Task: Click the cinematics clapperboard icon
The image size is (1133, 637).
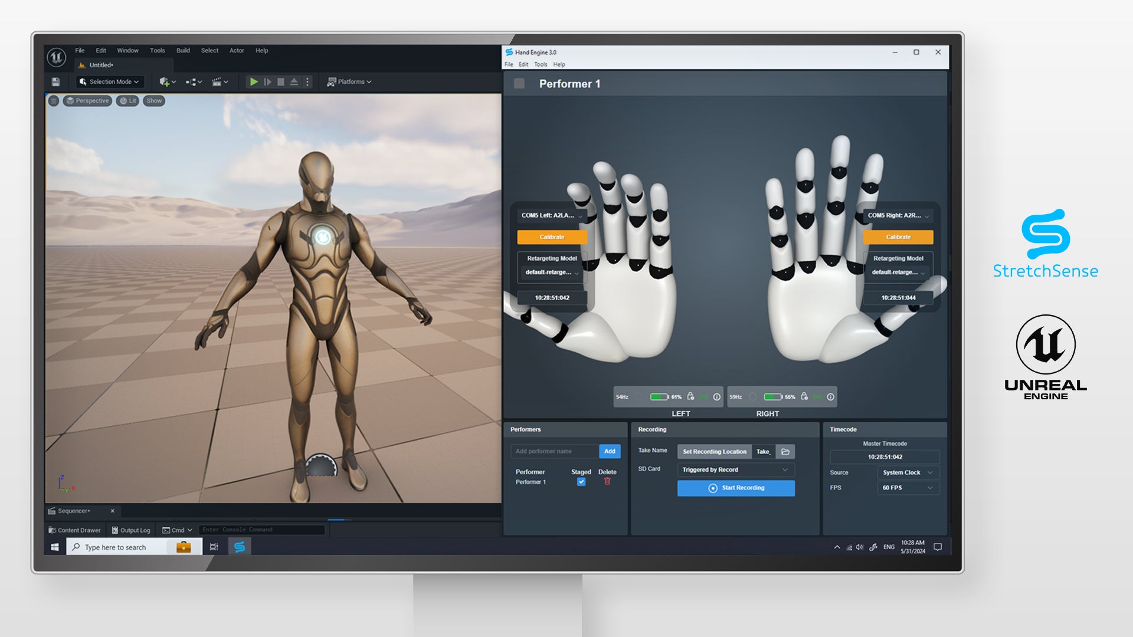Action: [217, 82]
